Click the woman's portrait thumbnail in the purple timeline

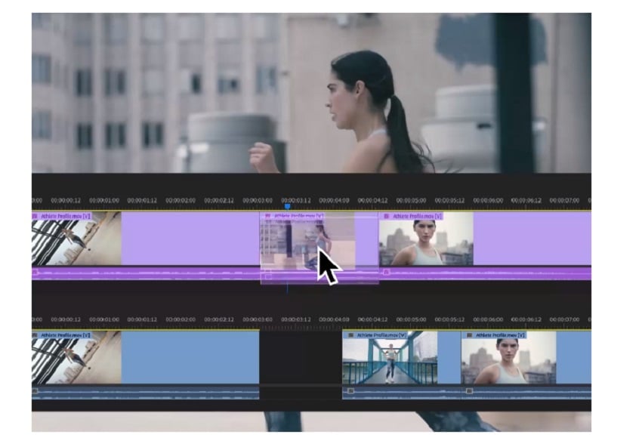[x=423, y=242]
